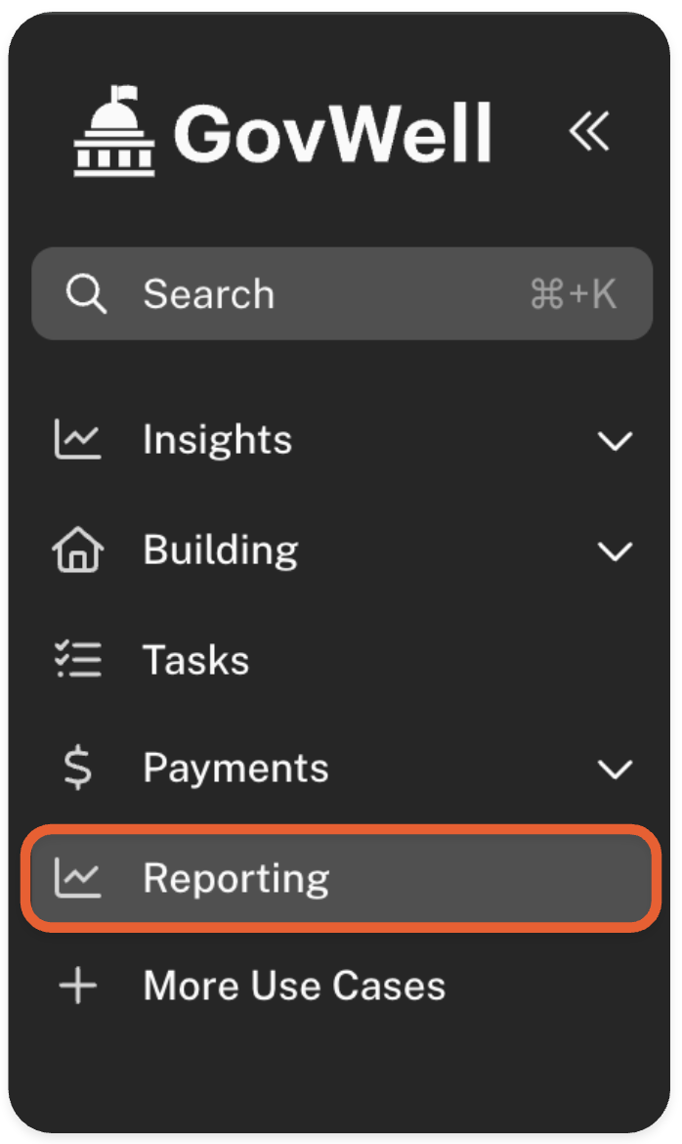
Task: Click the Payments dollar sign icon
Action: (x=77, y=769)
